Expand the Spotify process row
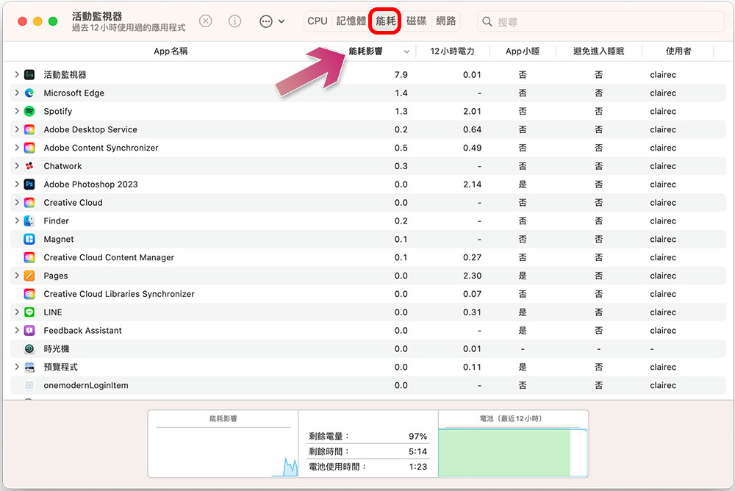 coord(16,111)
